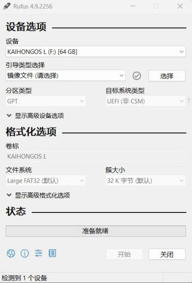Open the 引导类型选择 dropdown
The height and width of the screenshot is (283, 192).
point(66,76)
